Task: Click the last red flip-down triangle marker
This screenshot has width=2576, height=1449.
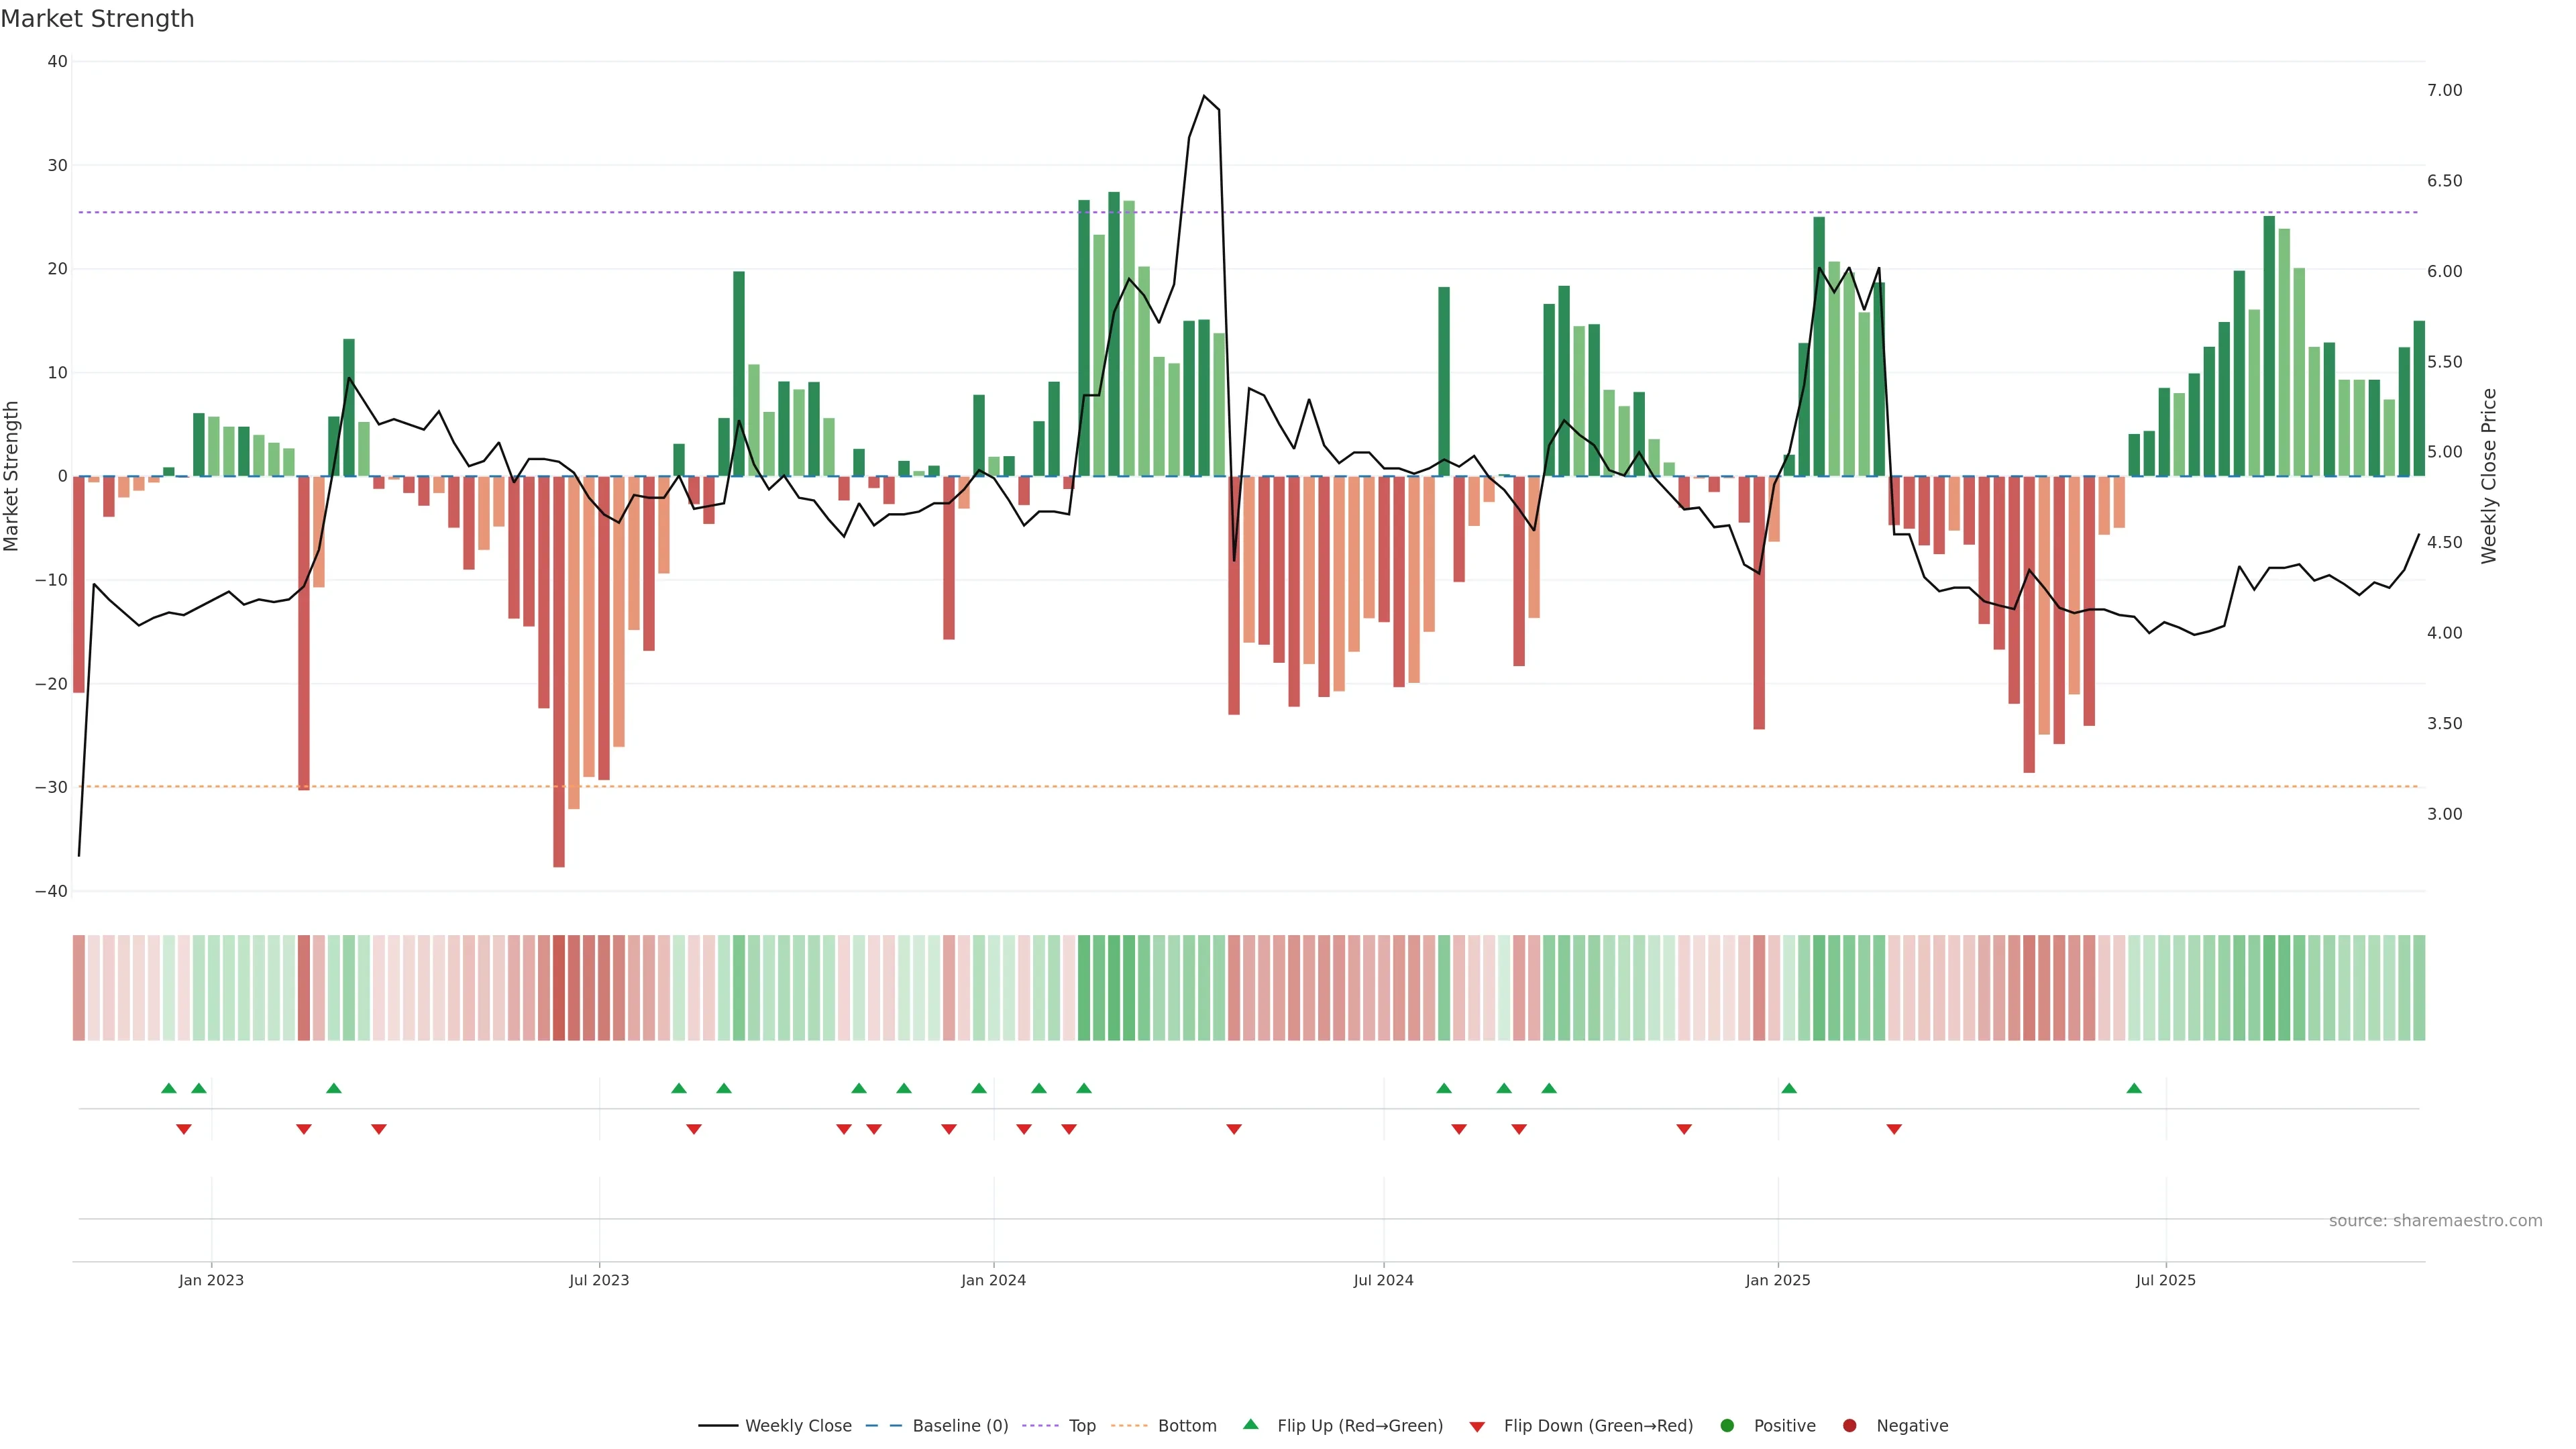Action: (1894, 1129)
